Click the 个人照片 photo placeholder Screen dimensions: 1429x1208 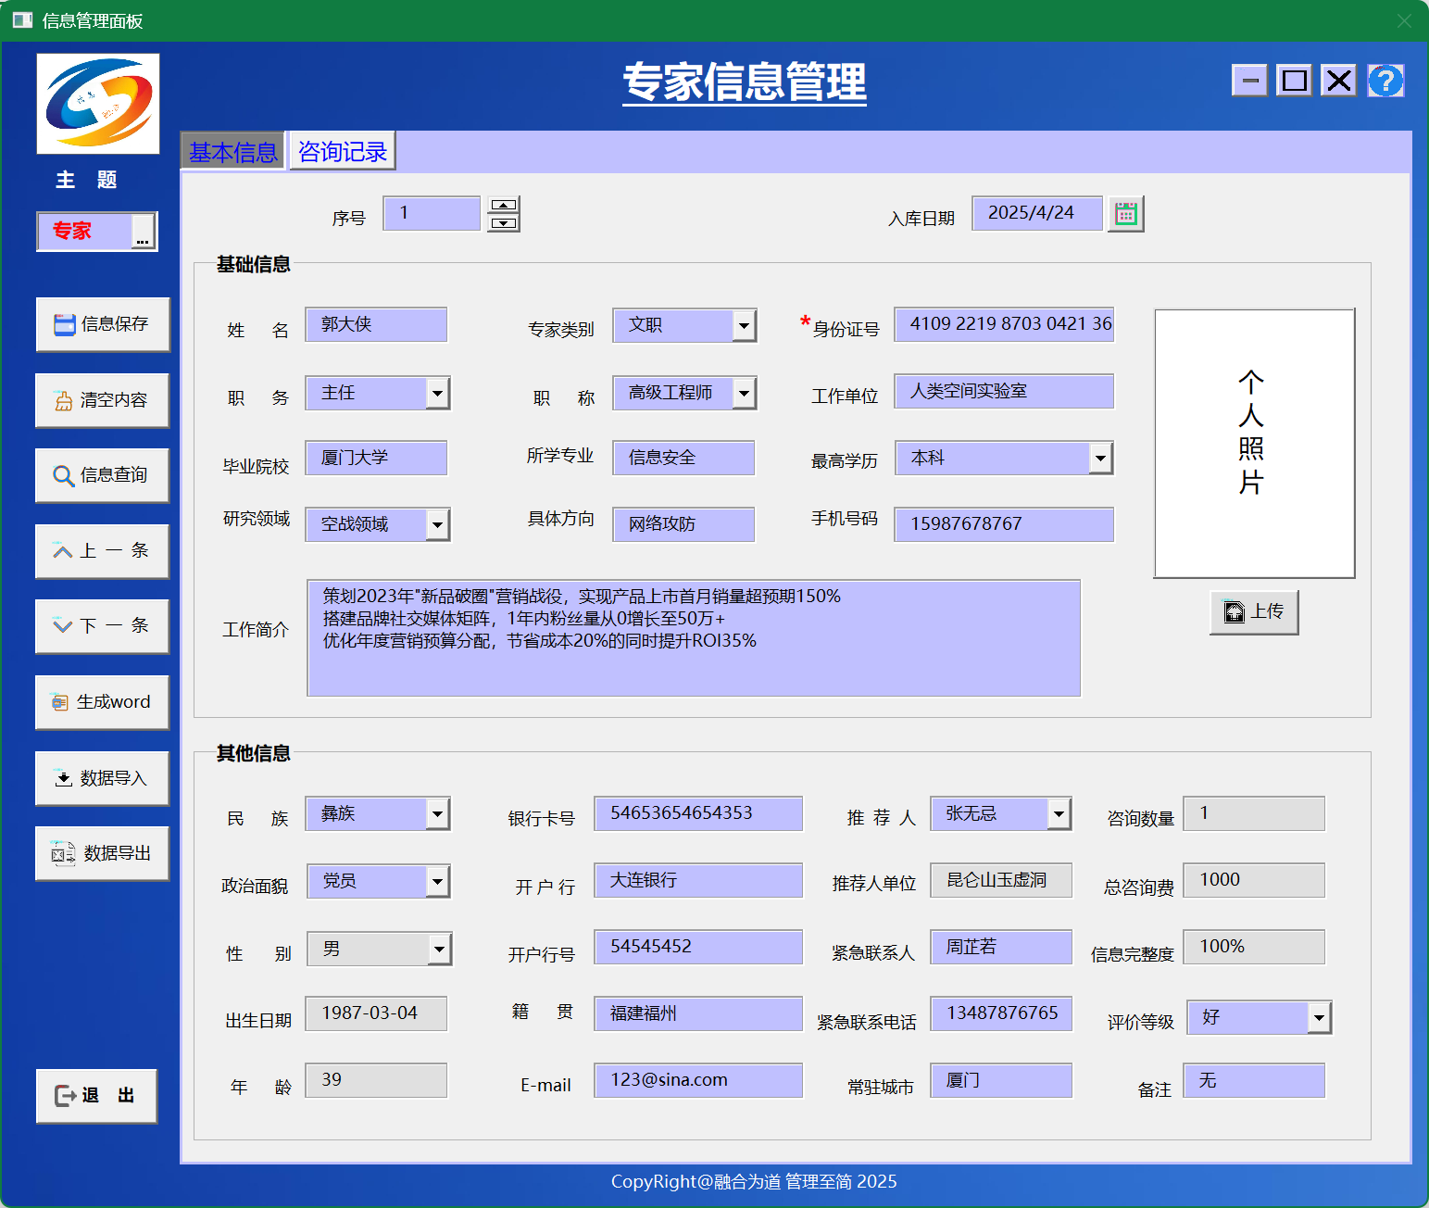click(1254, 444)
